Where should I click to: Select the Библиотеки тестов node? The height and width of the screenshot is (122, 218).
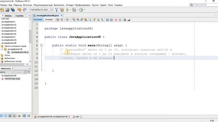click(13, 61)
